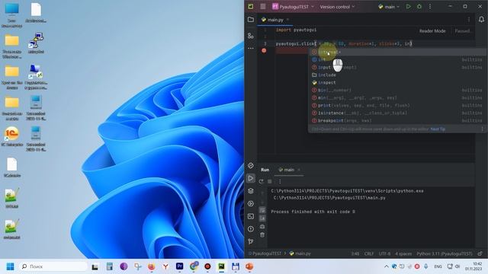Clear Run console with trash icon
This screenshot has height=274, width=488.
(262, 235)
